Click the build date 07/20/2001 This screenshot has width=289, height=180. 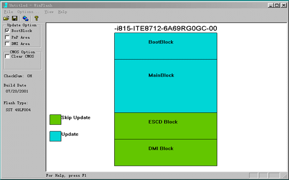click(x=17, y=91)
